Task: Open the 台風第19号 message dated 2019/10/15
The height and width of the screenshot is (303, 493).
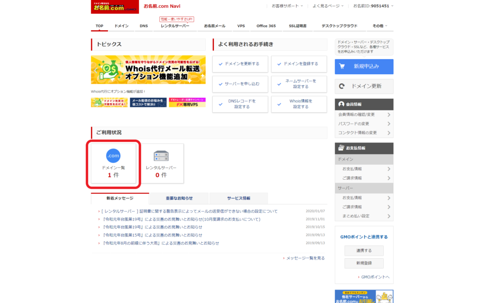Action: 152,227
